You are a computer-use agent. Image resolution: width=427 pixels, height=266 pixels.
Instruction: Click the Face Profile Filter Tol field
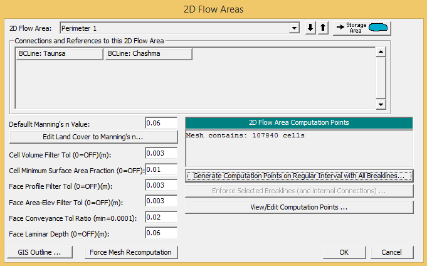click(161, 185)
